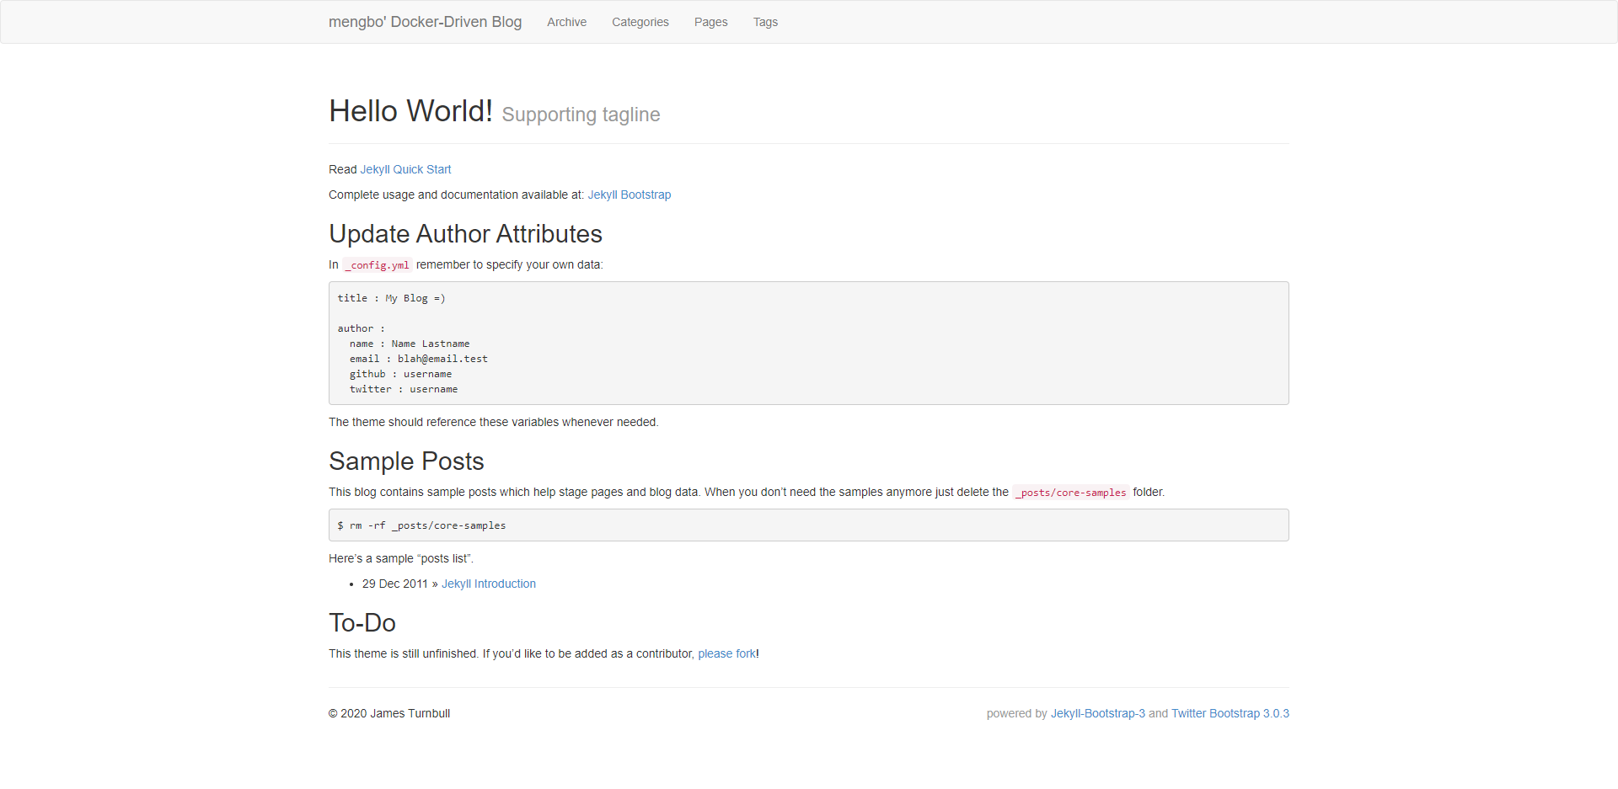Click the To-Do heading
This screenshot has height=789, width=1618.
point(362,622)
